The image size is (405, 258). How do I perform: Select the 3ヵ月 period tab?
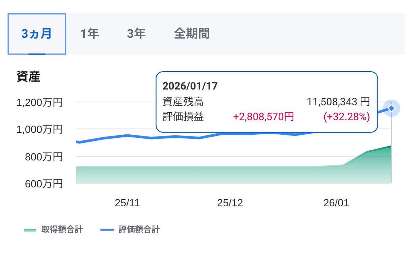[36, 33]
